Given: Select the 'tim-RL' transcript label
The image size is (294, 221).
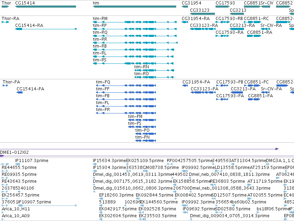Looking at the screenshot, I should [99, 53].
